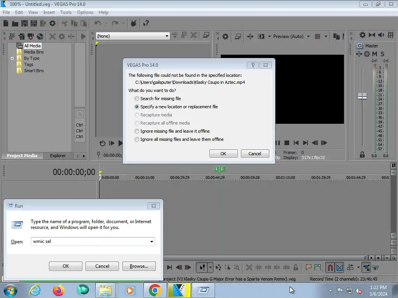Select the Zoom edit tool magnifier

(237, 267)
